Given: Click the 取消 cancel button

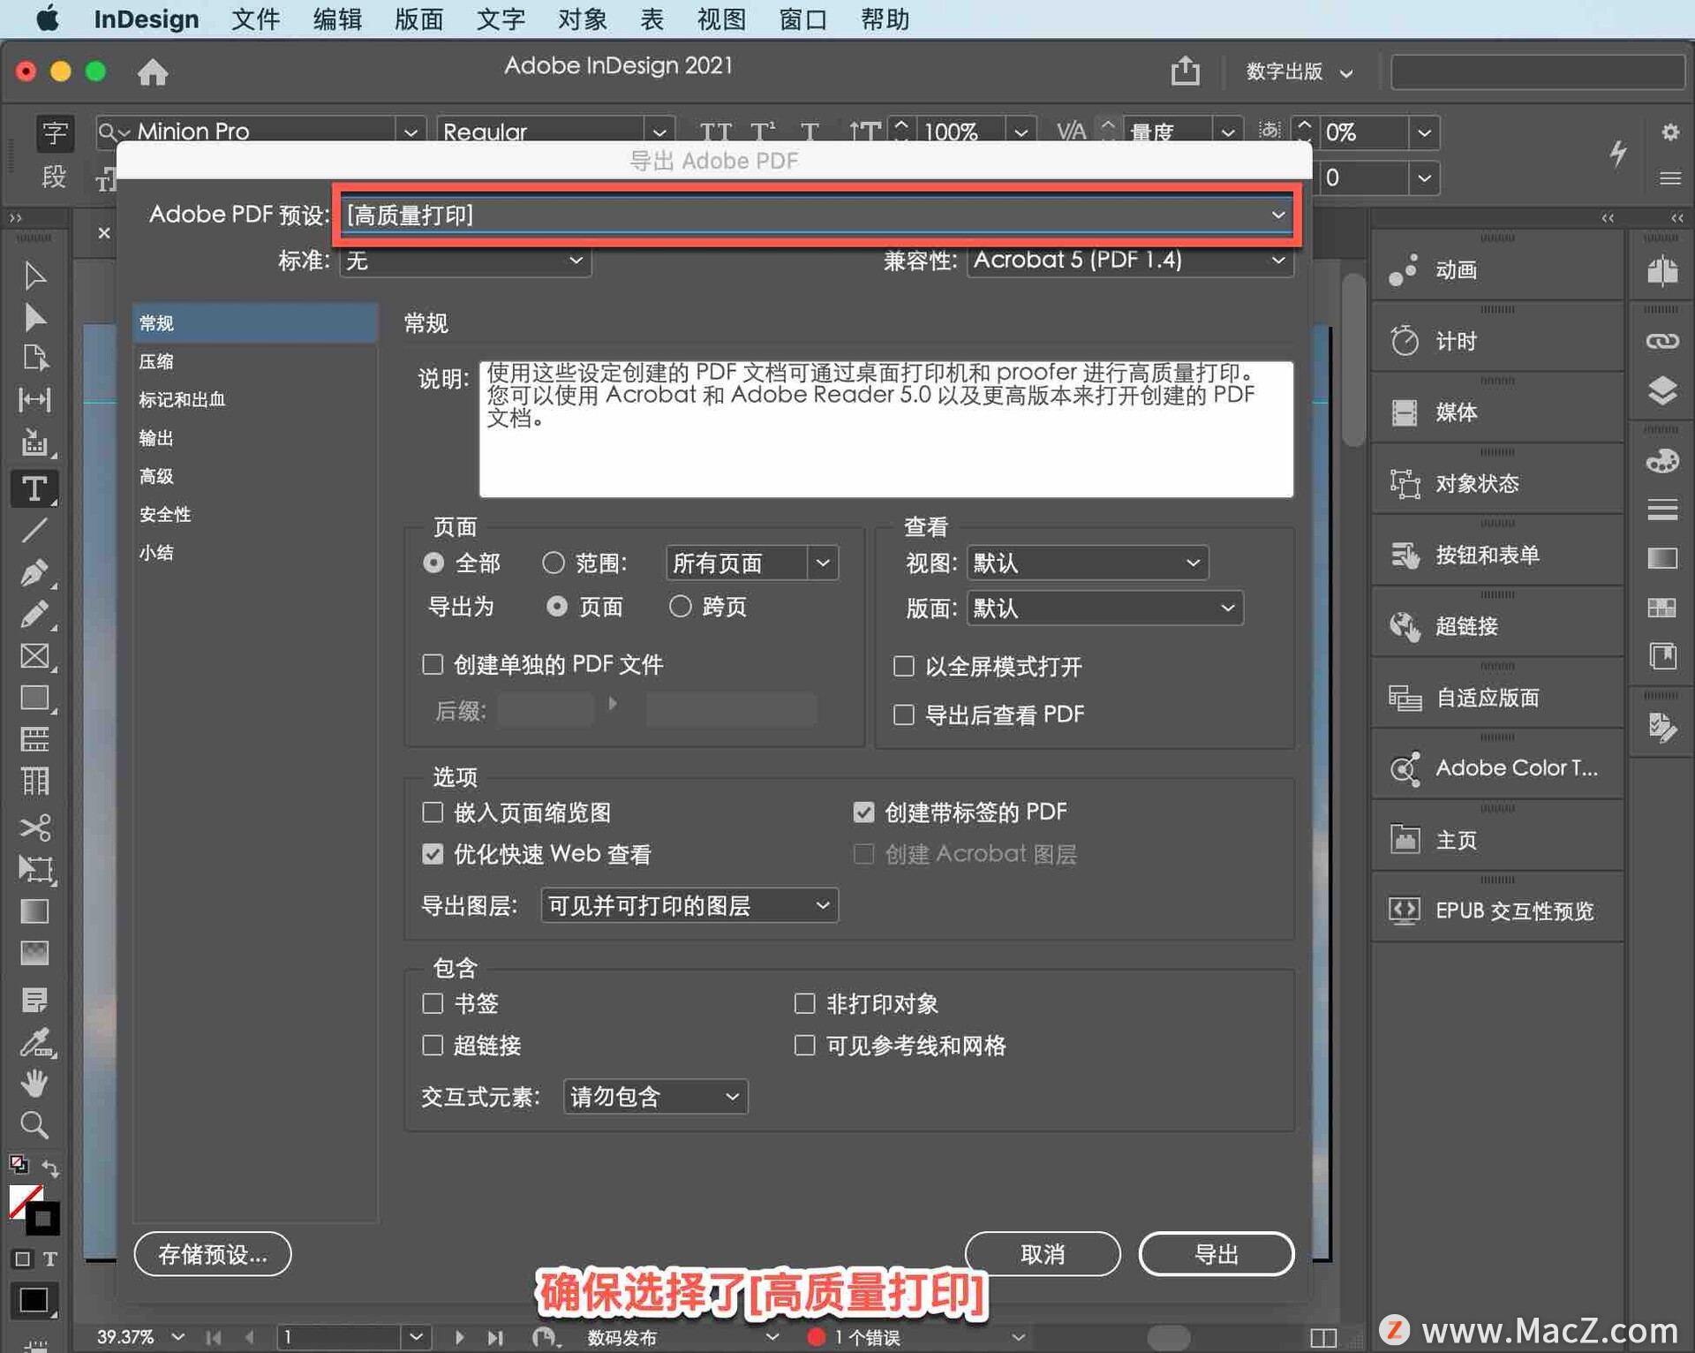Looking at the screenshot, I should pos(1043,1254).
